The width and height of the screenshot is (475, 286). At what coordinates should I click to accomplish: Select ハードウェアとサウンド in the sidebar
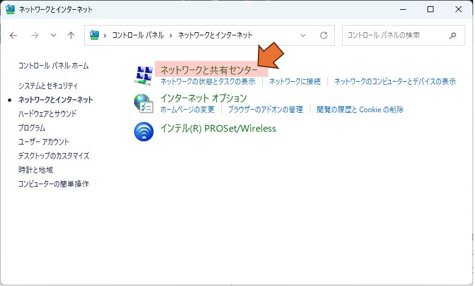pos(48,114)
